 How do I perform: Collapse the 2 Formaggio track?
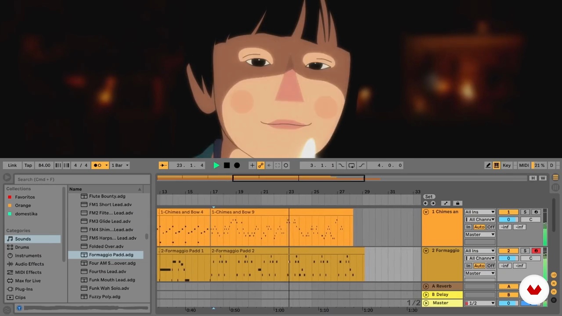point(426,251)
